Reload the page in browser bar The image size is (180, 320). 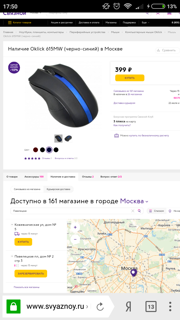[x=100, y=306]
